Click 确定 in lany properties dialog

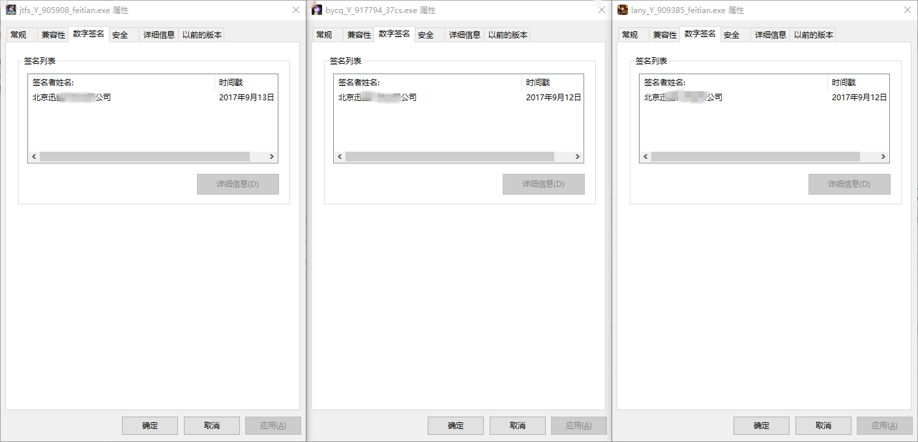[761, 425]
